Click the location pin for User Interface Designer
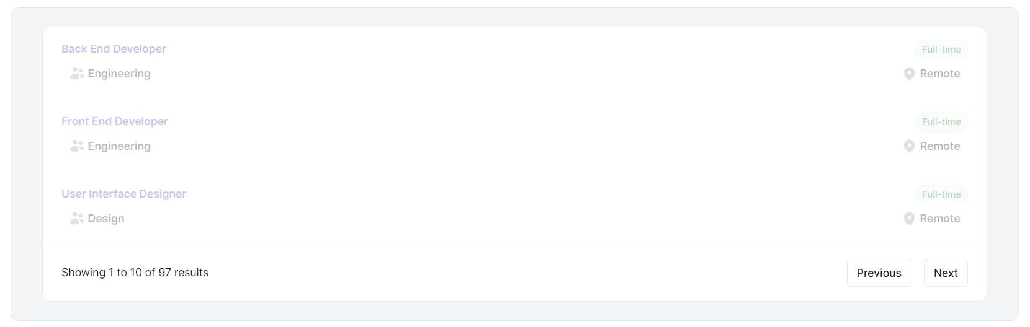1030x327 pixels. coord(909,219)
